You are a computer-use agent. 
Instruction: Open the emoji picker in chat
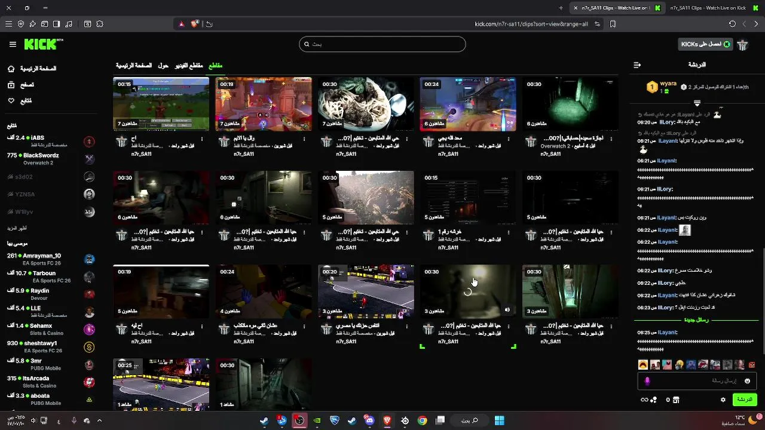(x=747, y=381)
